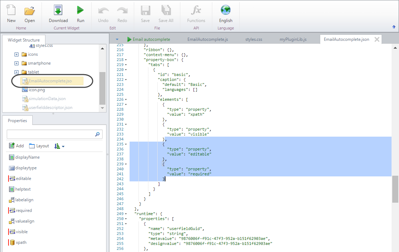Click the New widget icon

[11, 10]
